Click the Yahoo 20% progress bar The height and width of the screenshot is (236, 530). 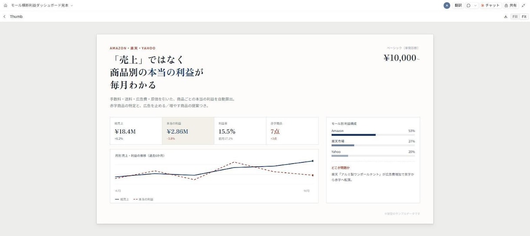pyautogui.click(x=373, y=156)
